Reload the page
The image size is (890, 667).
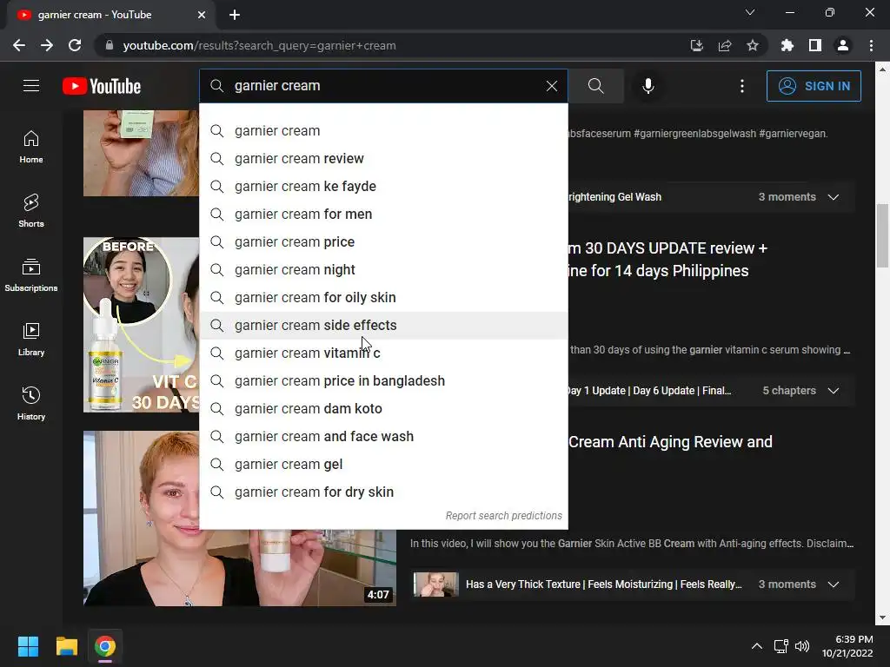tap(75, 45)
